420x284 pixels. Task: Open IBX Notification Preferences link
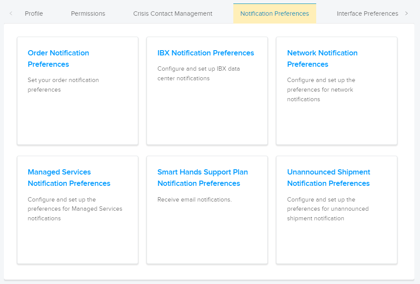click(x=205, y=53)
